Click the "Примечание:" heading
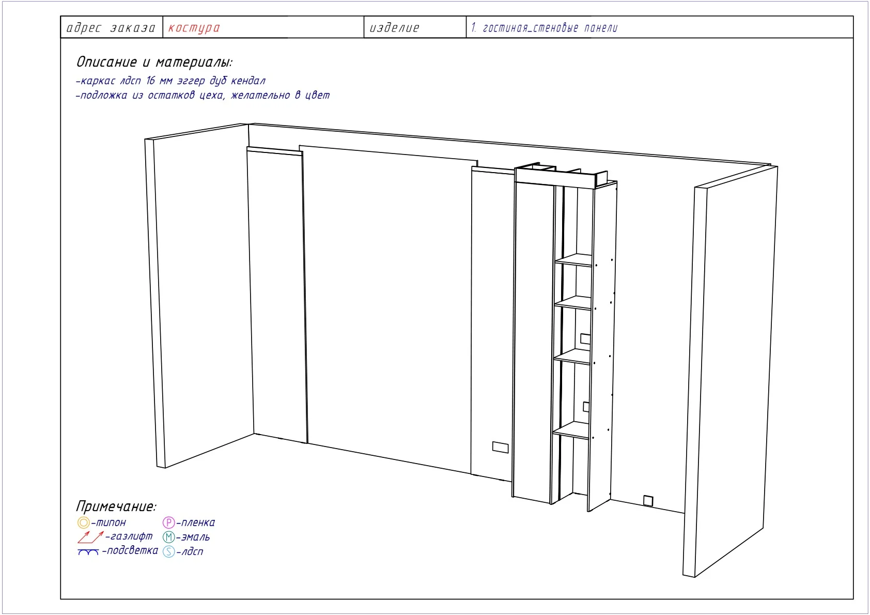This screenshot has width=870, height=615. (x=116, y=506)
